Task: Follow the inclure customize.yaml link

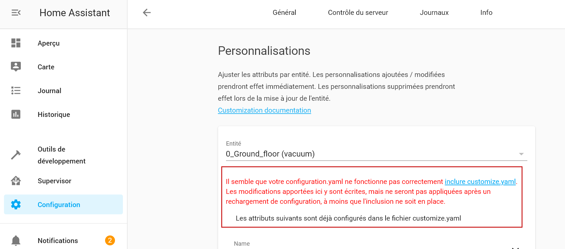Action: (x=480, y=182)
